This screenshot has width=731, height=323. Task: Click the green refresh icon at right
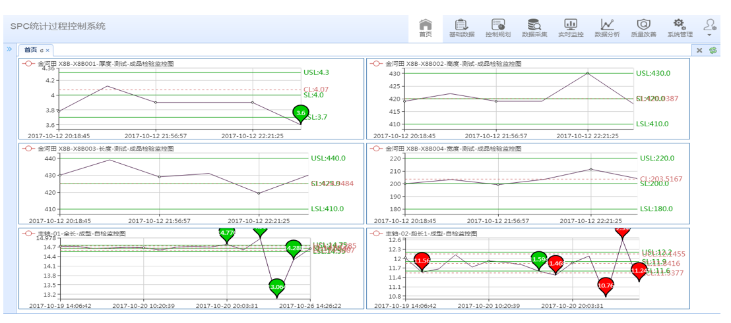pos(713,50)
